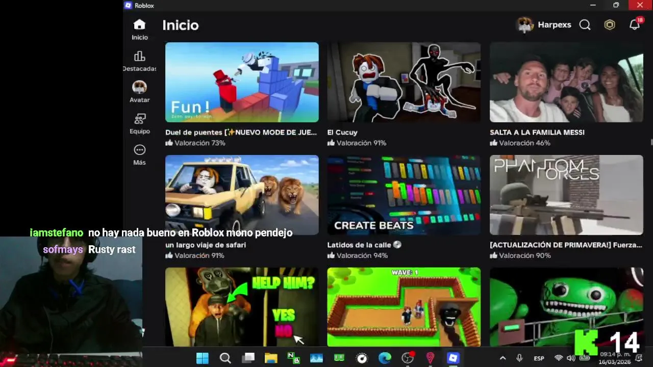Open Latidos de la calle Create Beats thumbnail

click(404, 195)
